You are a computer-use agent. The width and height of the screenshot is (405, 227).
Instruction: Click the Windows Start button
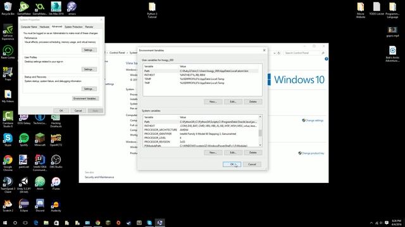click(x=5, y=223)
